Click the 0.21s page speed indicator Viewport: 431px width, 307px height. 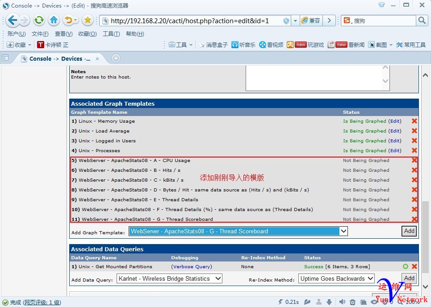click(x=289, y=302)
